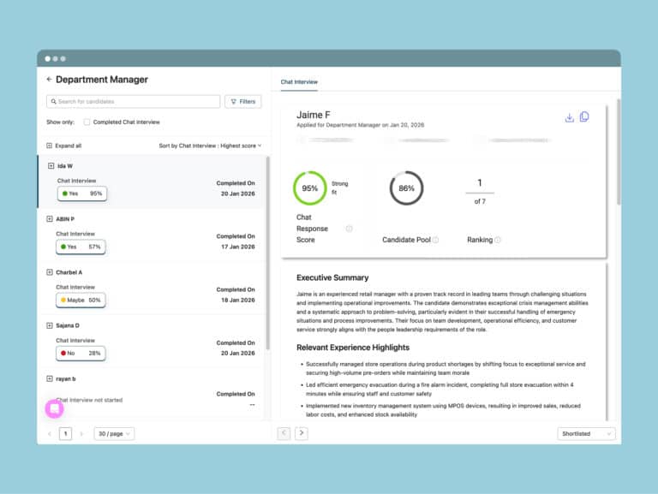Tick the Completed Chat Interview checkbox
This screenshot has width=658, height=494.
point(87,122)
